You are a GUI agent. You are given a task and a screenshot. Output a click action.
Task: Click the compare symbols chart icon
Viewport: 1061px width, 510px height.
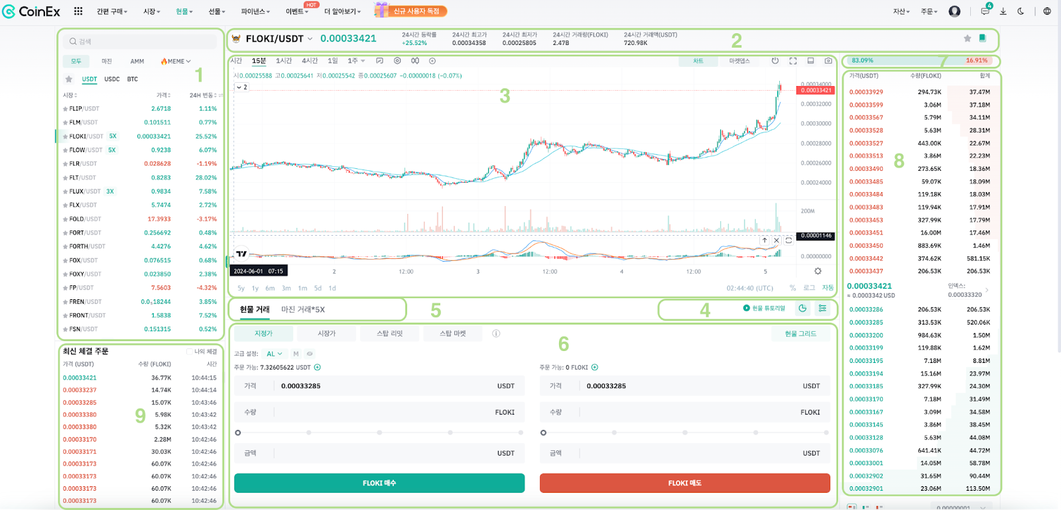tap(414, 61)
